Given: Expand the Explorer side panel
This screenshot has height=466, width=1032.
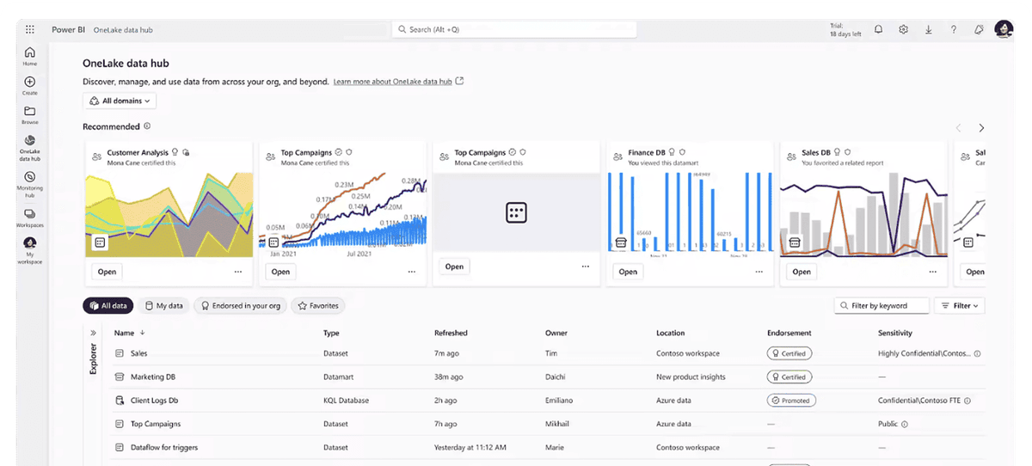Looking at the screenshot, I should (x=93, y=333).
